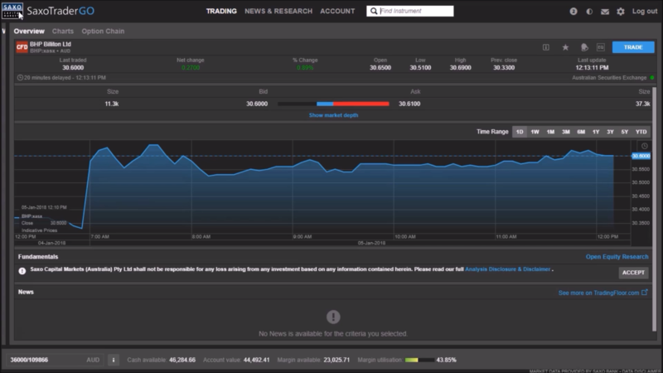Image resolution: width=663 pixels, height=373 pixels.
Task: Click the no-news exclamation icon
Action: coord(333,317)
